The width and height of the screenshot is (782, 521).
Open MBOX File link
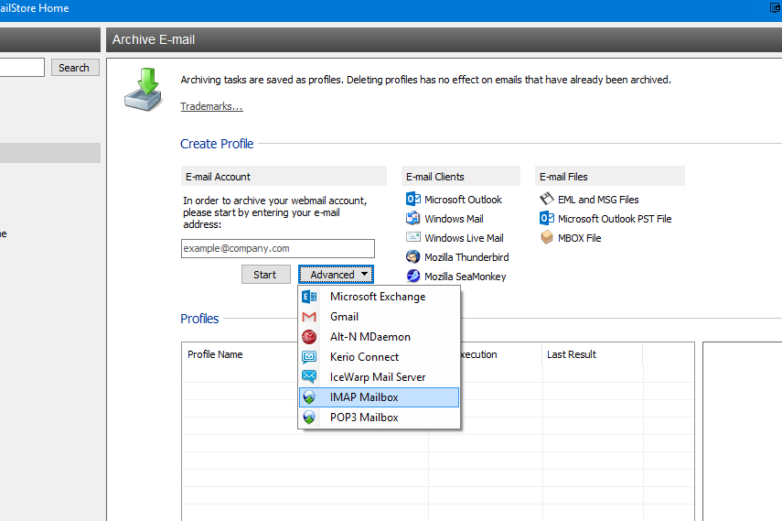click(580, 238)
